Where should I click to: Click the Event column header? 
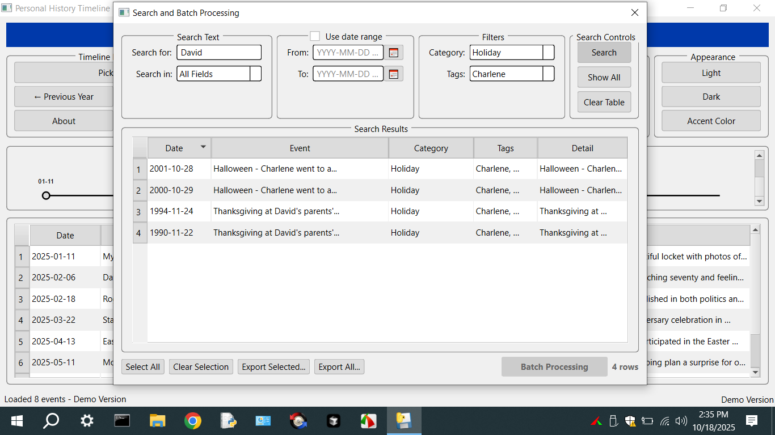300,148
